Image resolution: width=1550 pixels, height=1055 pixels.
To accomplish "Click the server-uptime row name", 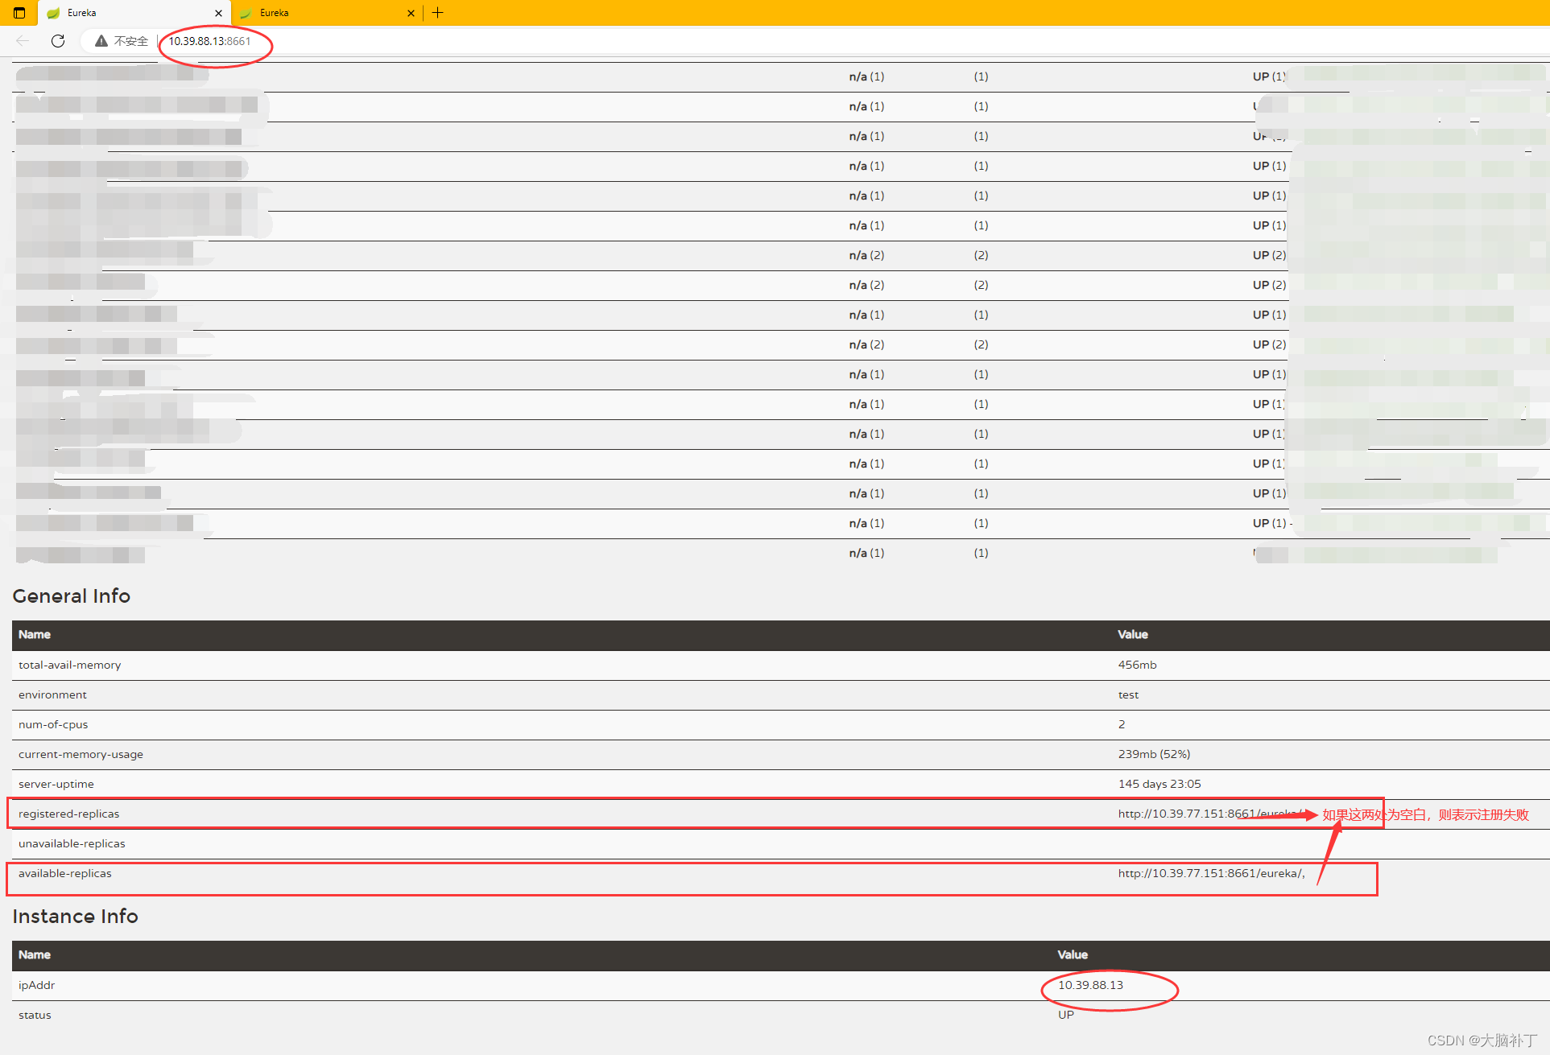I will pyautogui.click(x=56, y=784).
